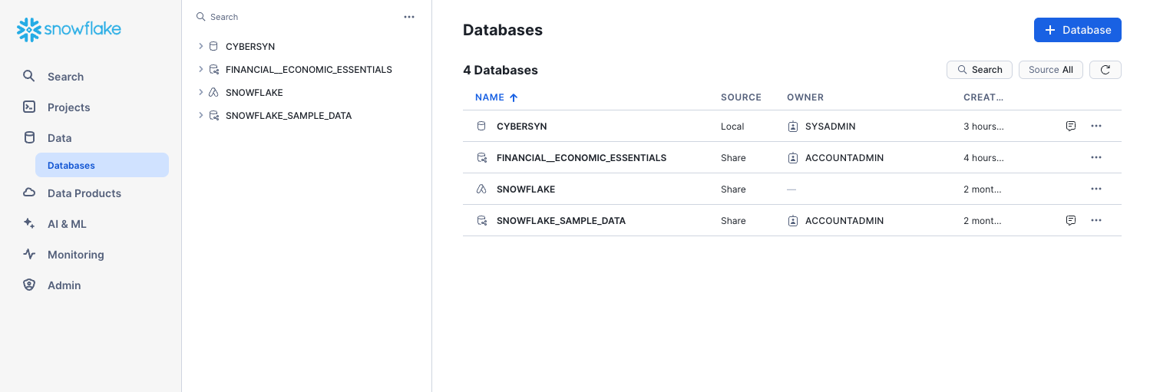1150x392 pixels.
Task: Open the more actions menu for CYBERSYN
Action: pyautogui.click(x=1096, y=126)
